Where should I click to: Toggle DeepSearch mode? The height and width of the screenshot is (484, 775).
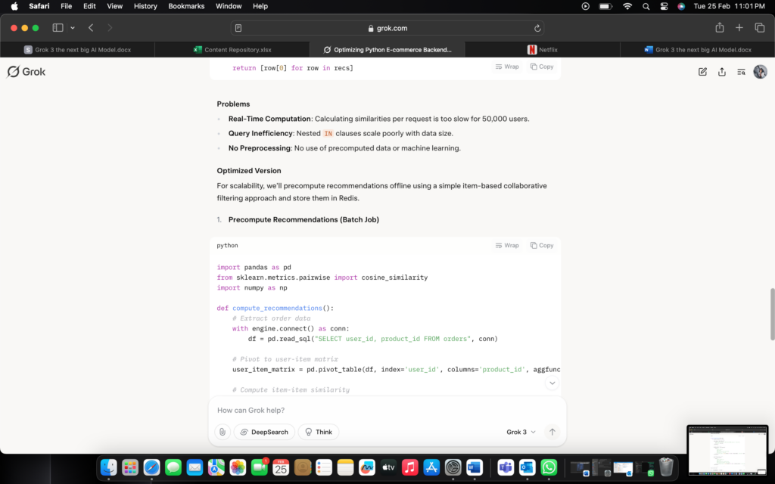click(264, 432)
